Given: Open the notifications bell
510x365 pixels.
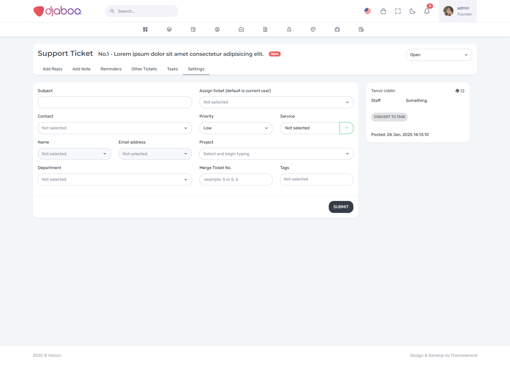Looking at the screenshot, I should click(x=427, y=11).
